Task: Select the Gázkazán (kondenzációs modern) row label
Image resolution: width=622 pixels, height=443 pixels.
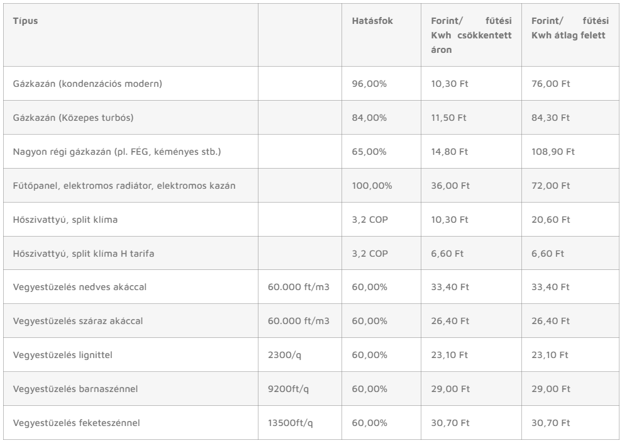Action: (87, 84)
